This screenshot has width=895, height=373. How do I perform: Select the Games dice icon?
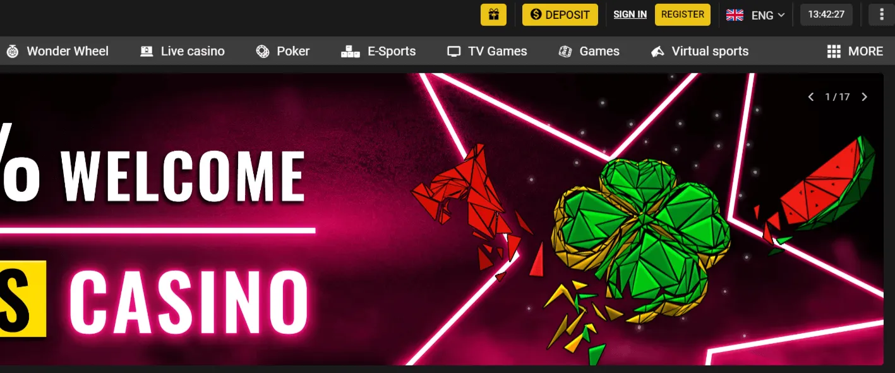click(565, 52)
